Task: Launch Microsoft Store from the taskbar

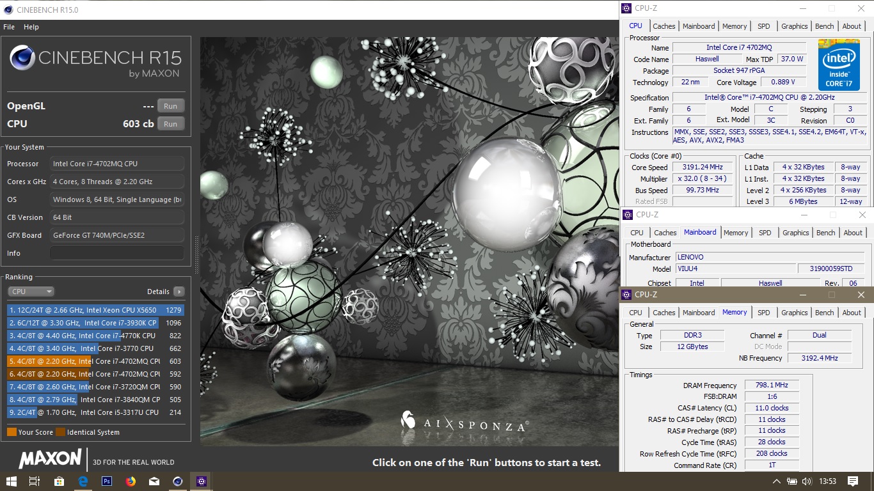Action: pyautogui.click(x=59, y=481)
